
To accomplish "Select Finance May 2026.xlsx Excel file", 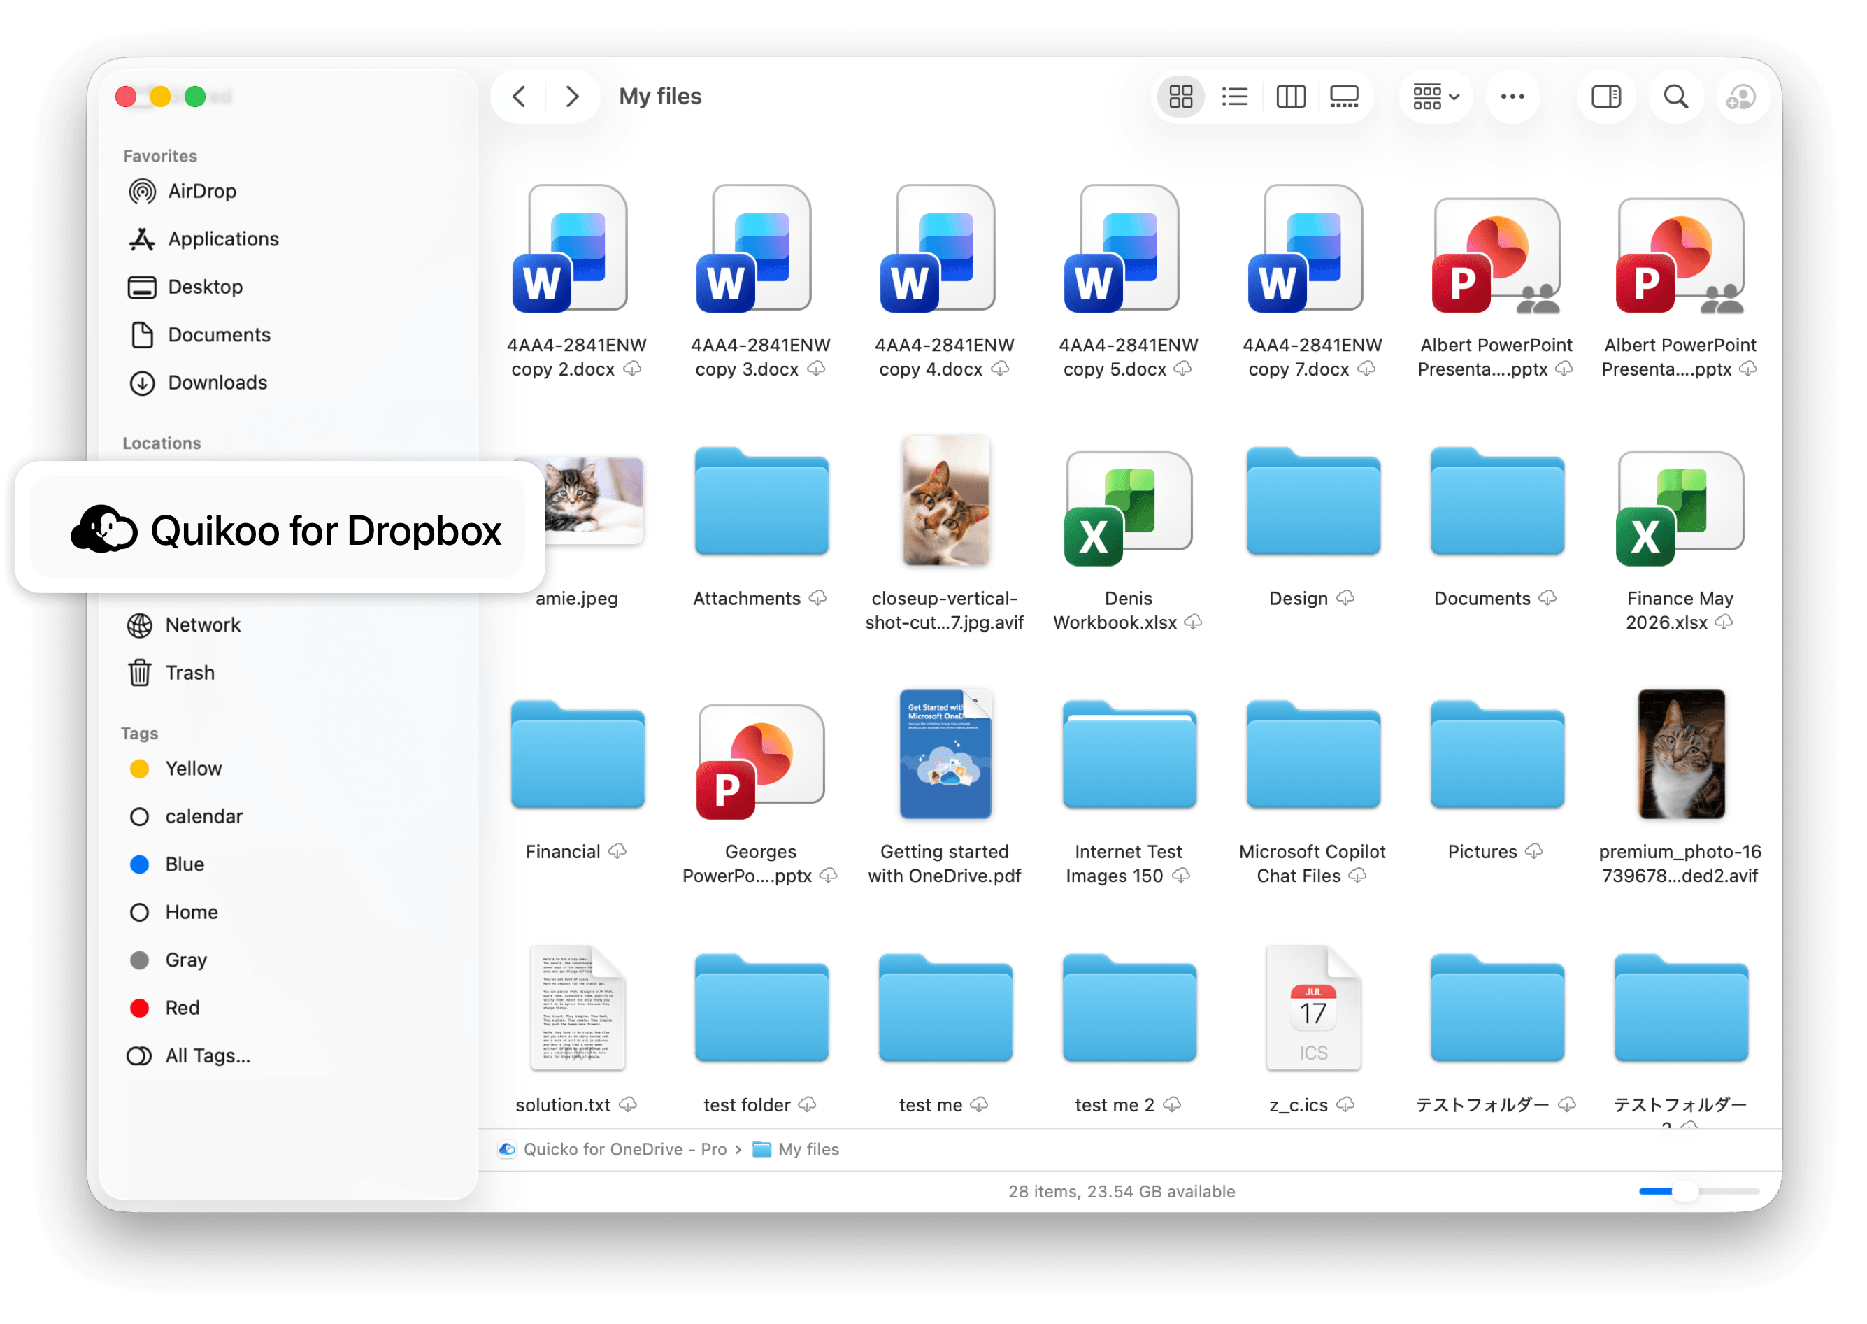I will [1681, 507].
